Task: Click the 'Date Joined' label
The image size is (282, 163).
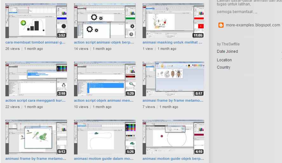Action: [x=227, y=51]
